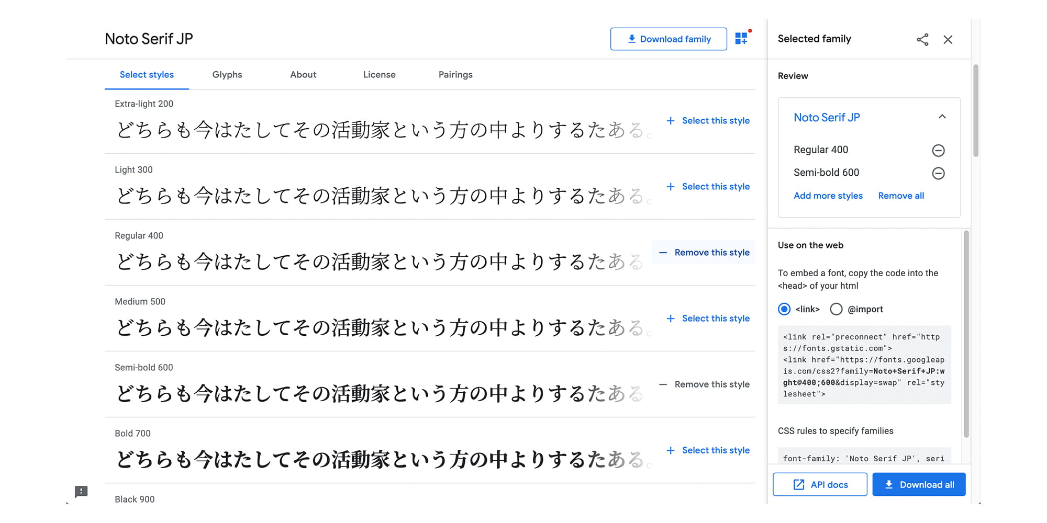
Task: Remove Semi-bold 600 with minus circle icon
Action: click(938, 173)
